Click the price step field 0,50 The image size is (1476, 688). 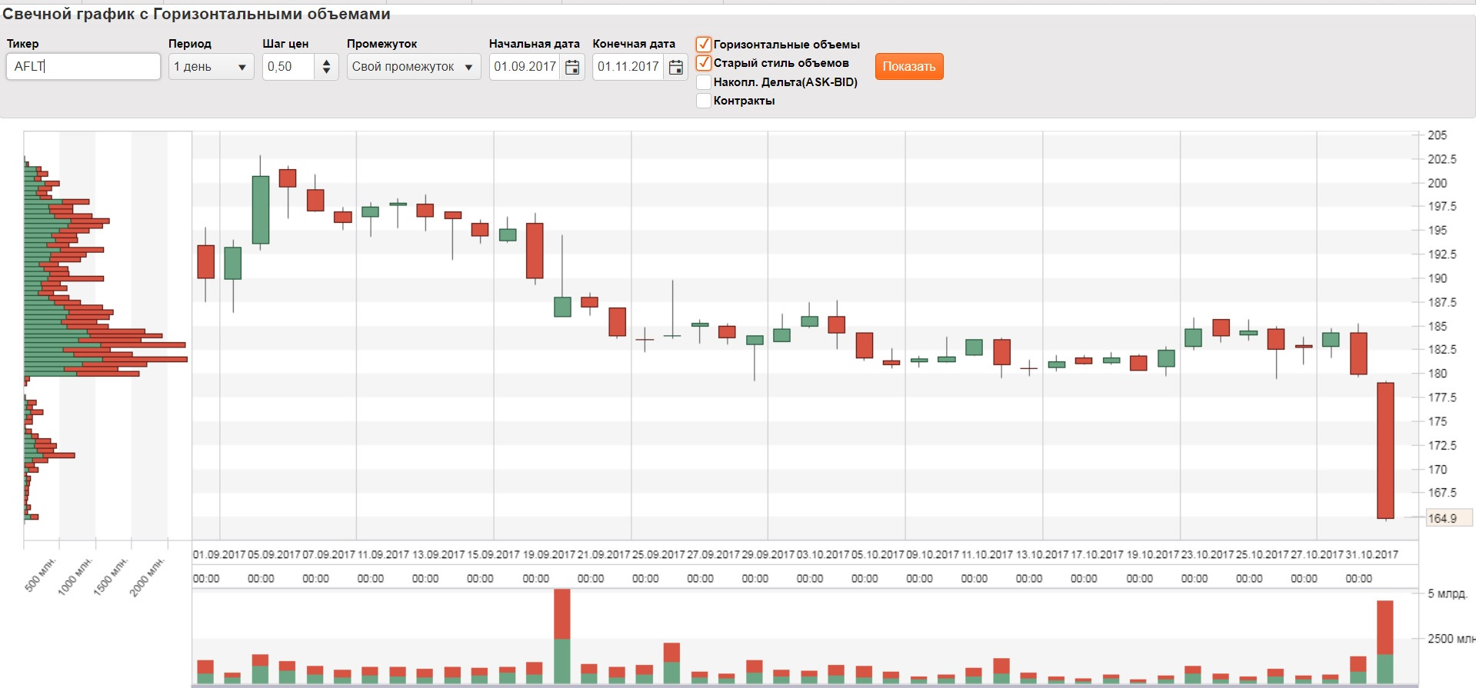click(290, 66)
